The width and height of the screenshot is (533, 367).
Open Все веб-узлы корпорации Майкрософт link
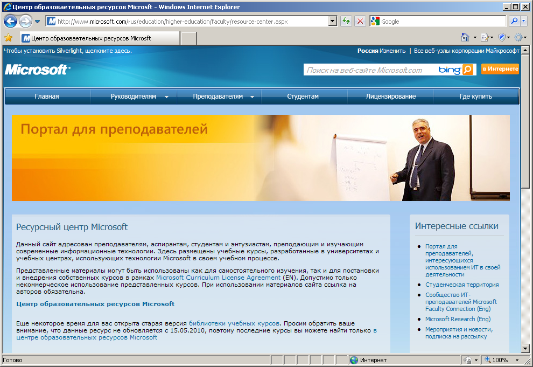pos(466,51)
